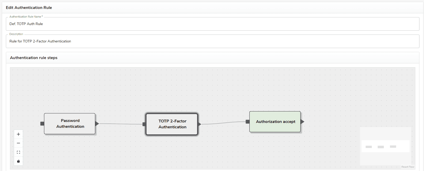Click the Authentication Rule Name field

(212, 24)
